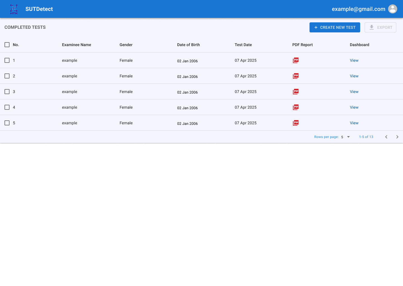Click Create New Test button
Image resolution: width=403 pixels, height=286 pixels.
335,27
